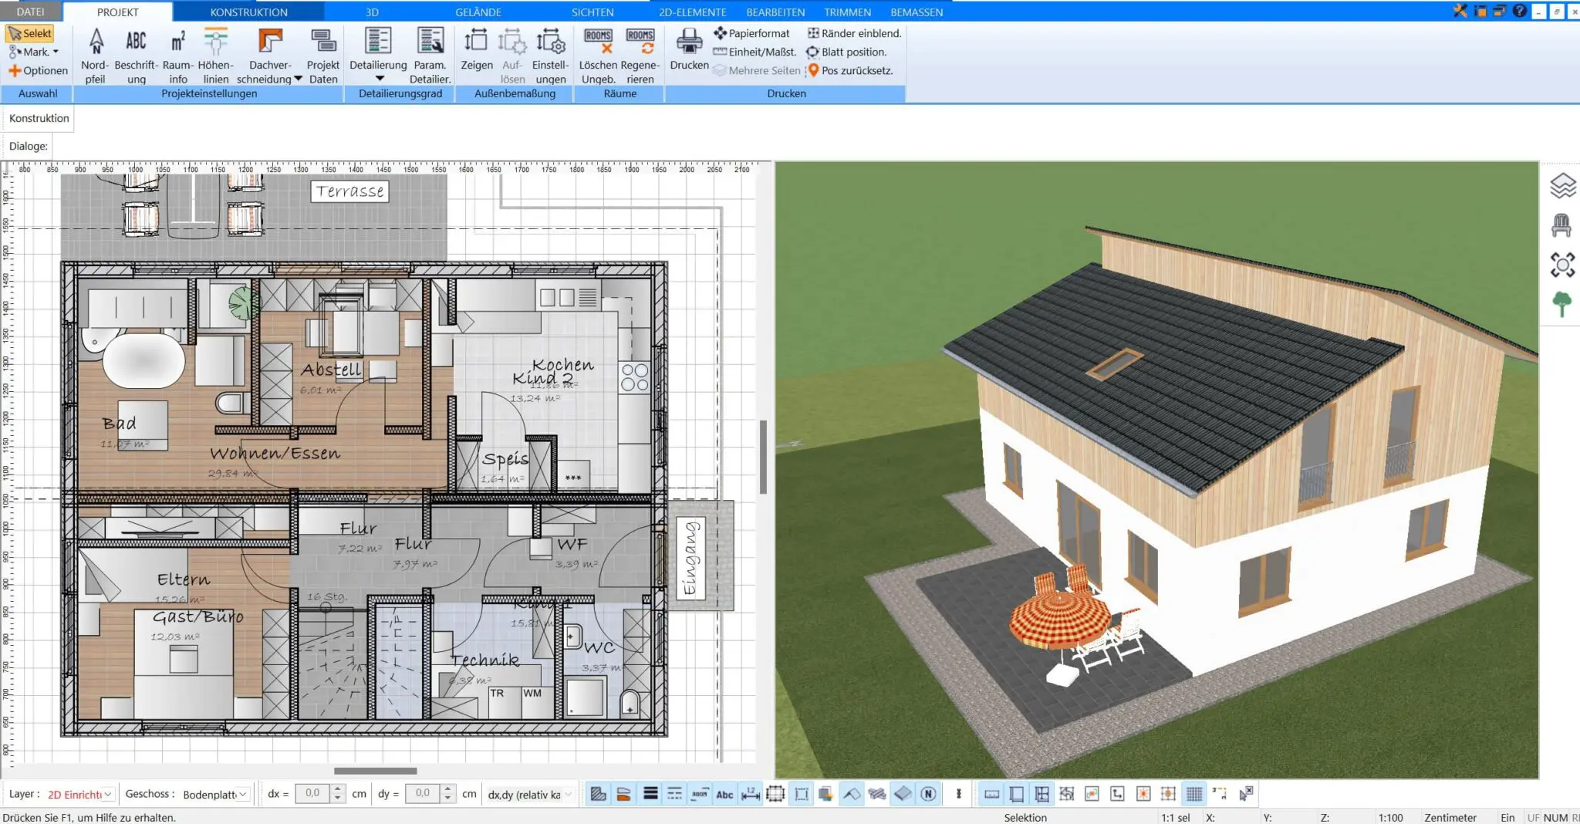Select the Abc text tool in bottom toolbar
The image size is (1580, 824).
[725, 794]
